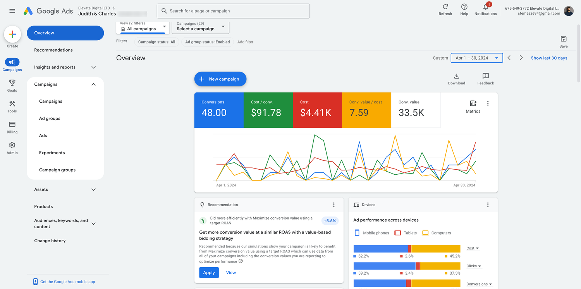Viewport: 581px width, 289px height.
Task: Collapse the Campaigns section chevron
Action: pyautogui.click(x=93, y=84)
